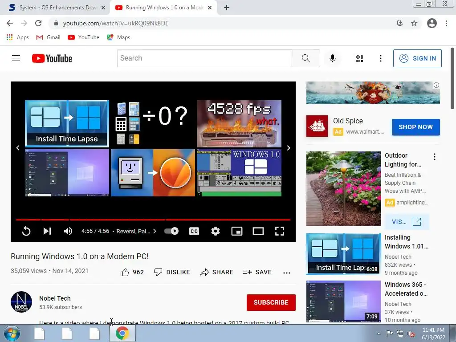Open the Gmail bookmark
Image resolution: width=456 pixels, height=342 pixels.
click(48, 37)
